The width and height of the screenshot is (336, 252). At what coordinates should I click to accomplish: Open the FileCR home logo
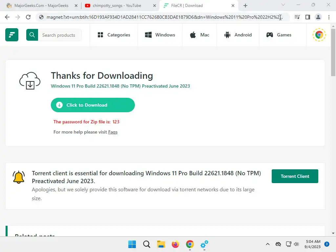point(12,35)
